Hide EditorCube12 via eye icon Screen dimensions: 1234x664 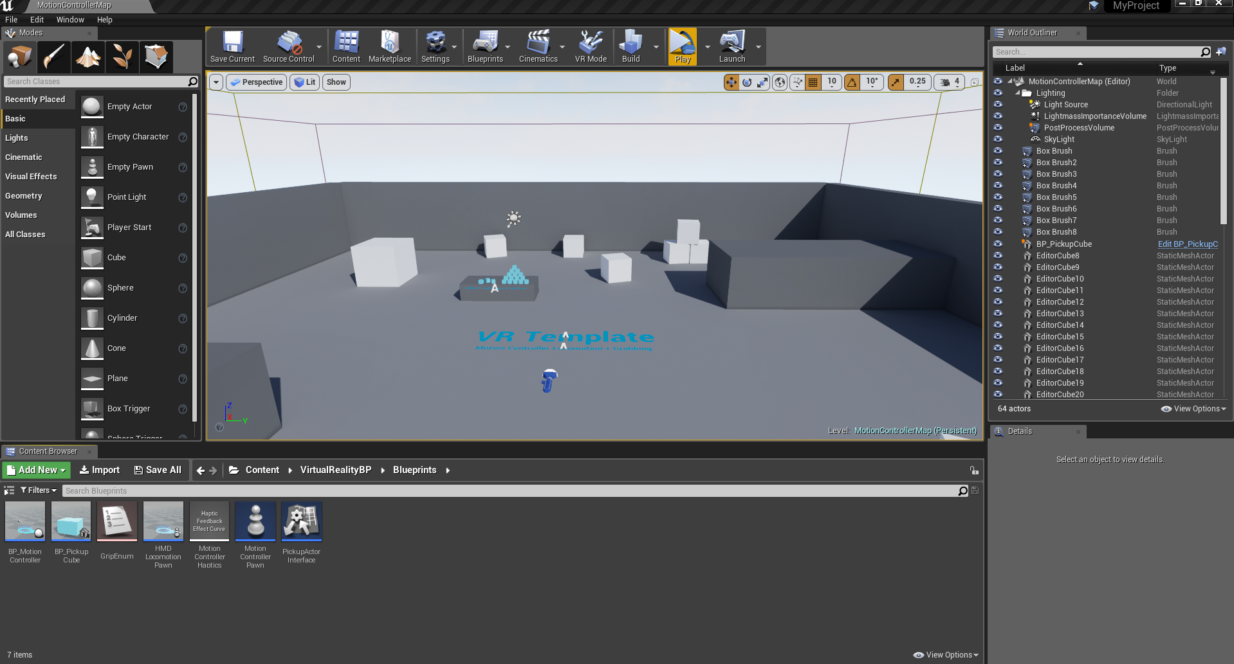point(998,301)
